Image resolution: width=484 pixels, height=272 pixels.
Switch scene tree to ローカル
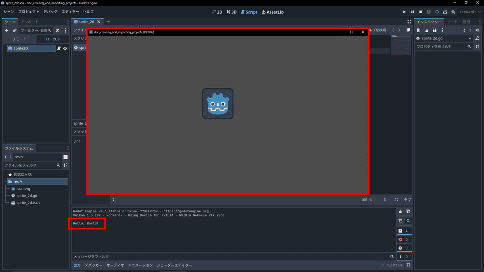[x=52, y=39]
